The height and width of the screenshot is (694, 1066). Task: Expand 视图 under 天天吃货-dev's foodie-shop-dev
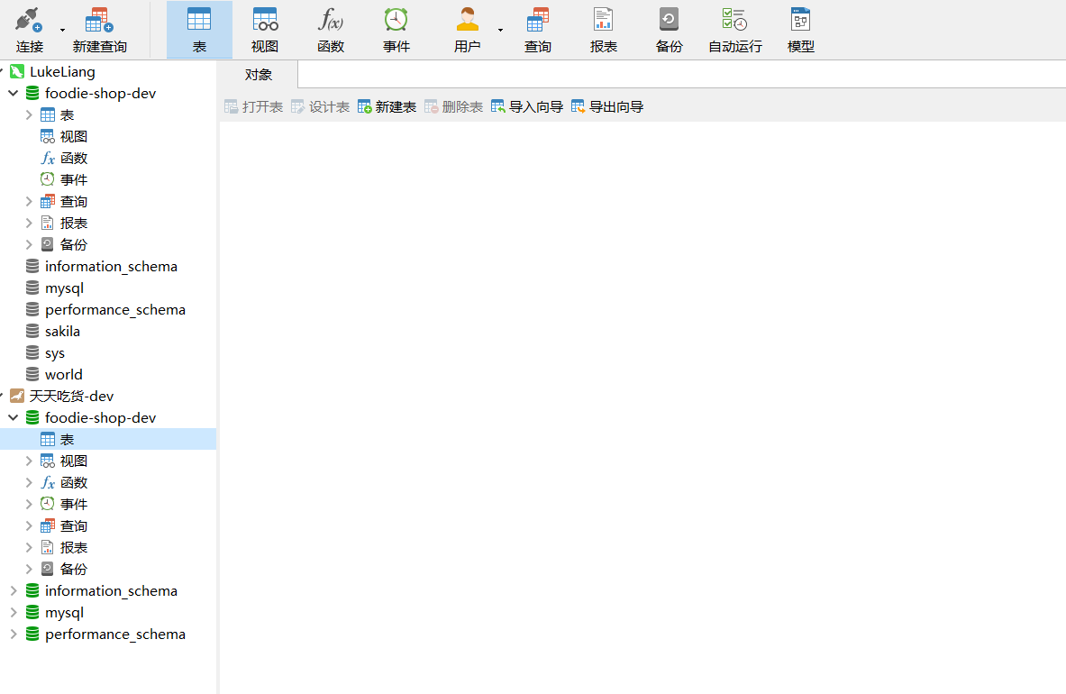(29, 461)
